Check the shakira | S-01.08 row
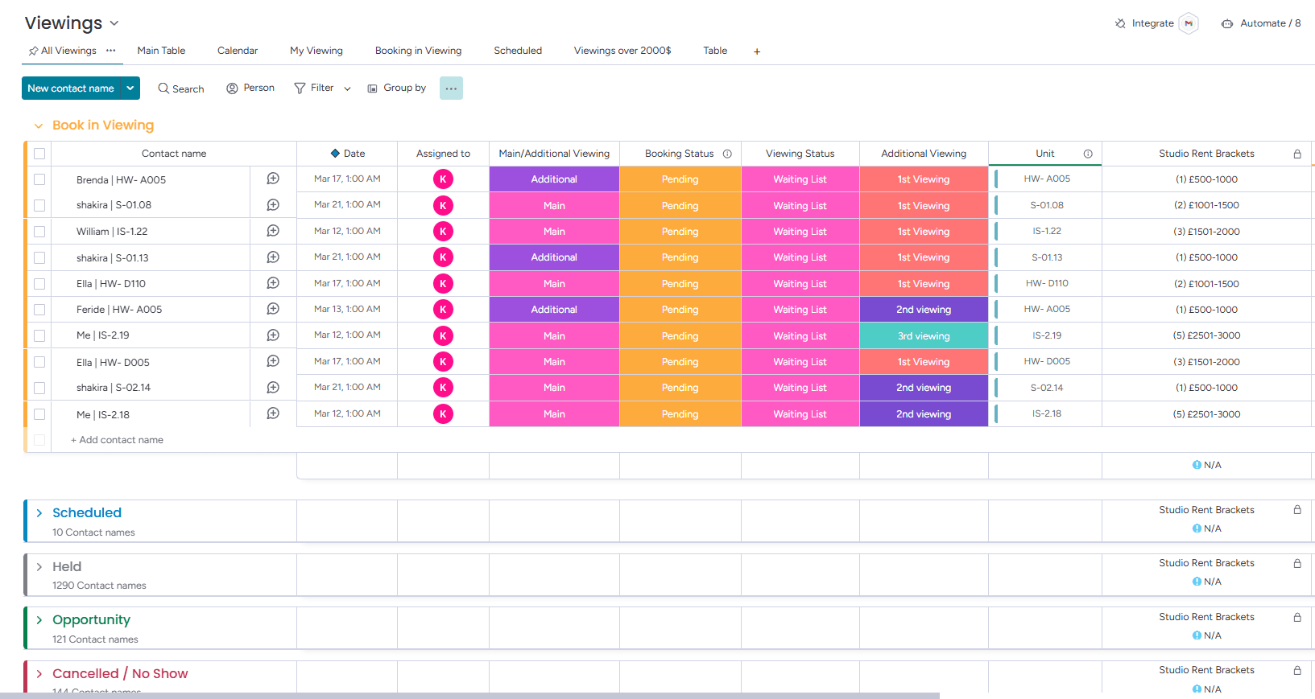 pyautogui.click(x=39, y=205)
